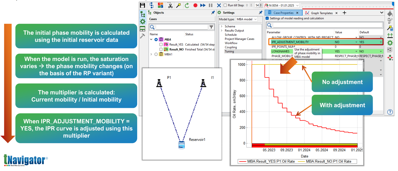Image resolution: width=398 pixels, height=171 pixels.
Task: Tick the Result_NO checkbox
Action: [x=161, y=49]
